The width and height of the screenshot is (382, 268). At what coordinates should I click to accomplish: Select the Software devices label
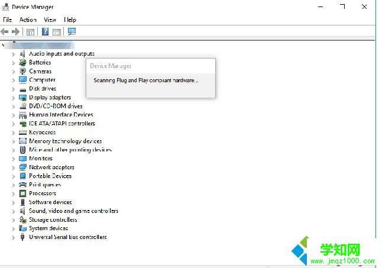point(50,202)
